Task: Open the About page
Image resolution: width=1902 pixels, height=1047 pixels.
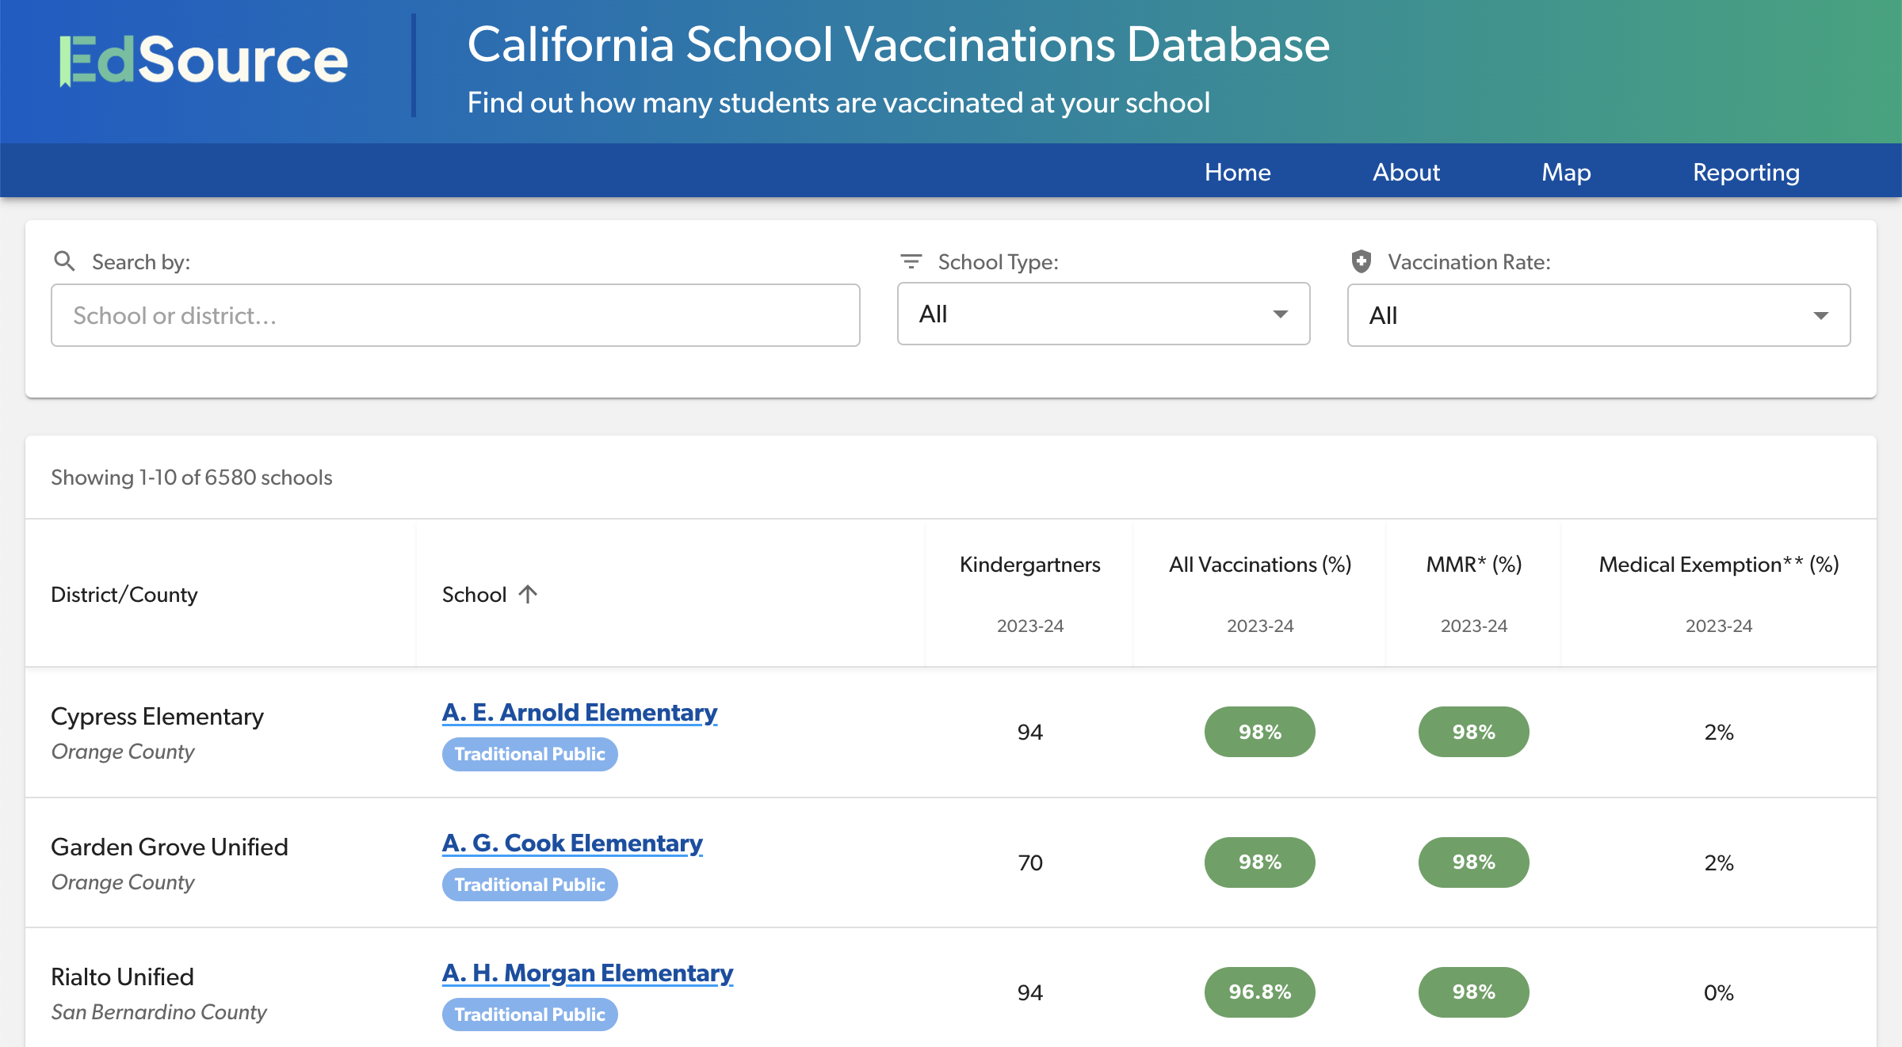Action: coord(1406,172)
